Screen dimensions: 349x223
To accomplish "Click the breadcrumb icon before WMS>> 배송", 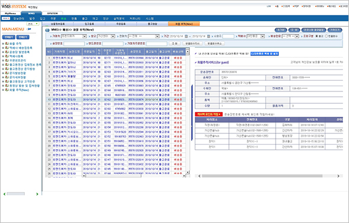I will [47, 30].
